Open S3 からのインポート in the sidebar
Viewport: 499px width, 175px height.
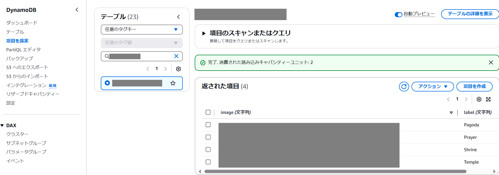point(27,76)
